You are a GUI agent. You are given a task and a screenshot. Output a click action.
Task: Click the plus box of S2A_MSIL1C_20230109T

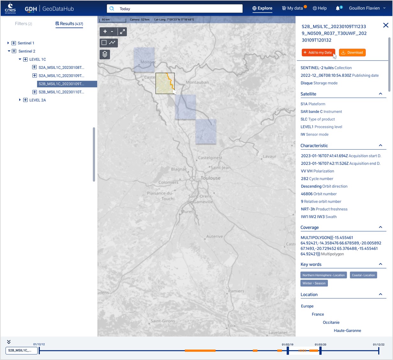click(34, 76)
